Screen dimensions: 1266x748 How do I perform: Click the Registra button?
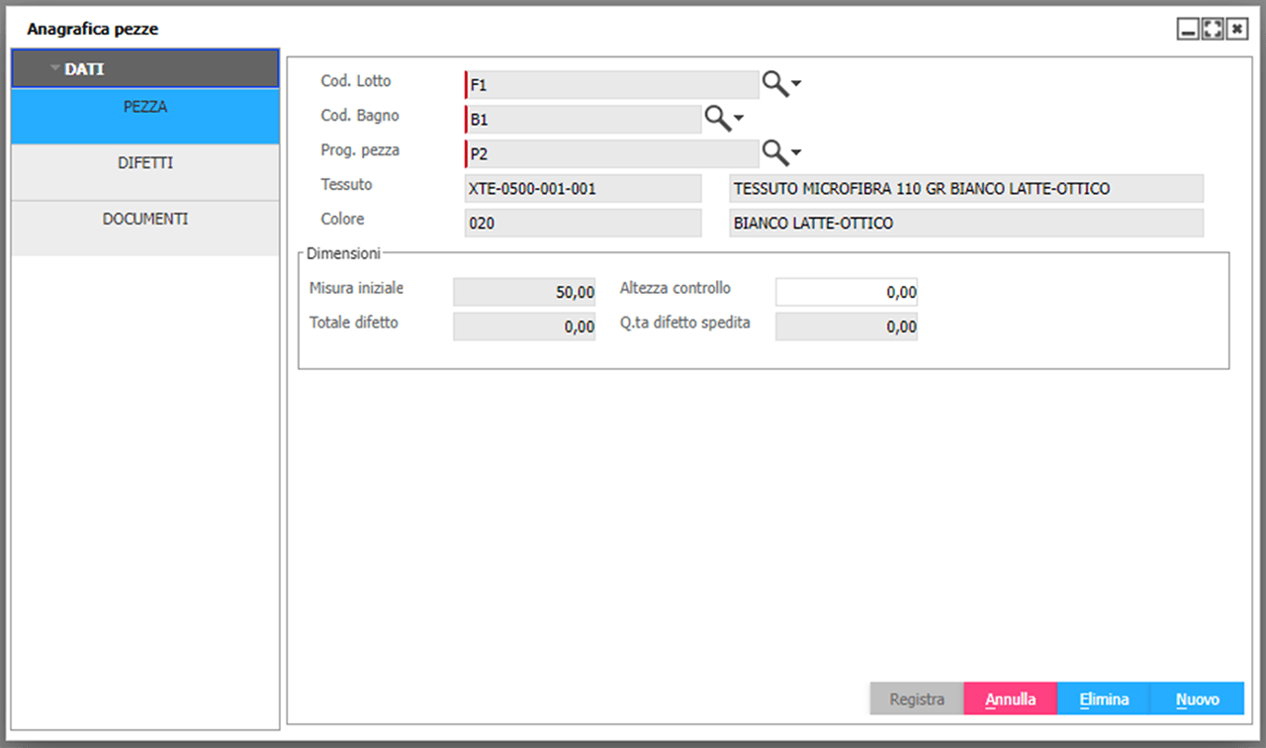(x=917, y=699)
